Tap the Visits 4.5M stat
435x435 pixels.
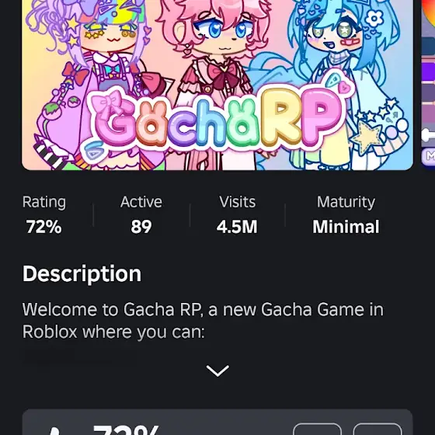237,215
